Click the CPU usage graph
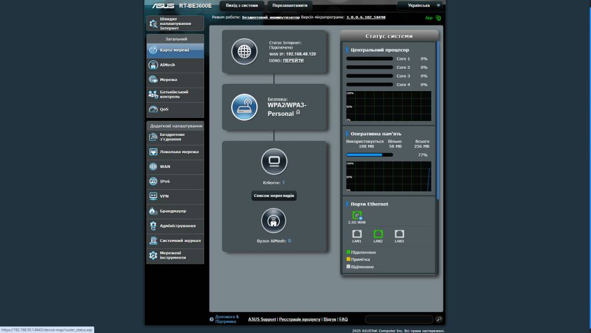 389,106
